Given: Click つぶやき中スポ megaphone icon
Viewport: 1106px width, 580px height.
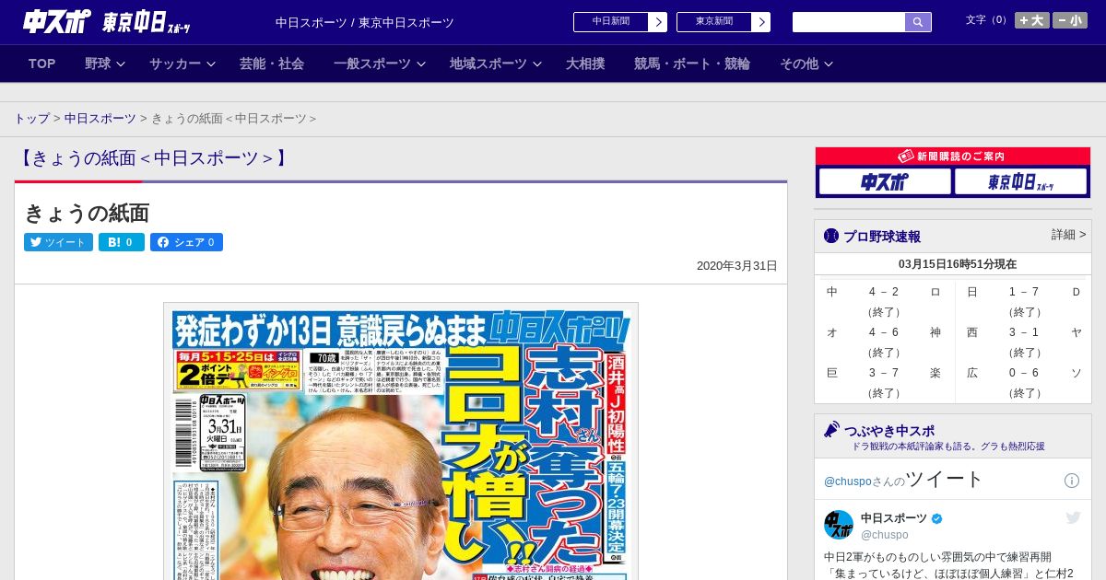Looking at the screenshot, I should point(831,429).
